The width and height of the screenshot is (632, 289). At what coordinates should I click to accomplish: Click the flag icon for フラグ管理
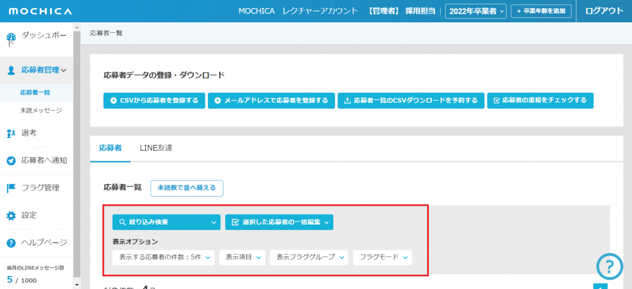(x=10, y=188)
